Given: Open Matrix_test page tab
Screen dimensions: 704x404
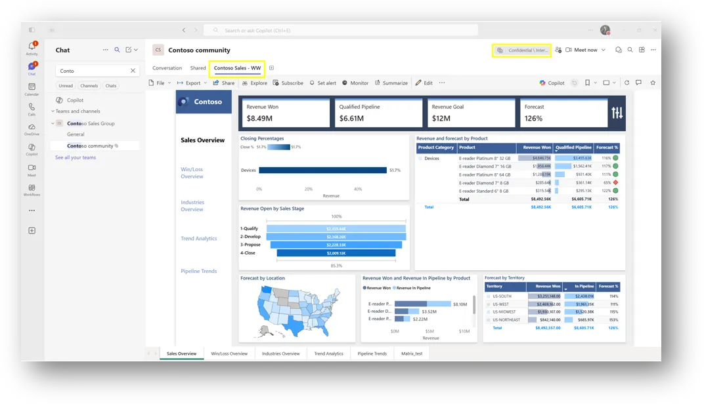Looking at the screenshot, I should click(x=412, y=353).
